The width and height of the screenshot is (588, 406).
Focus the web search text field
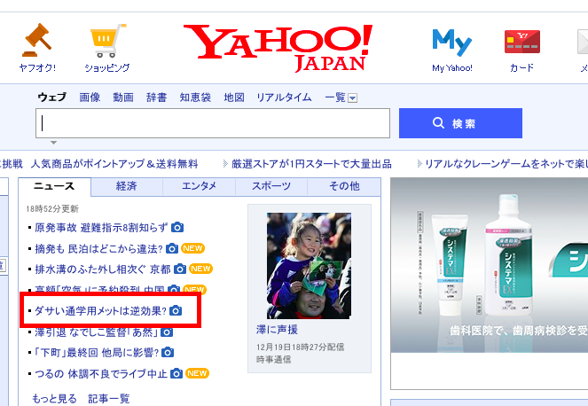[213, 123]
